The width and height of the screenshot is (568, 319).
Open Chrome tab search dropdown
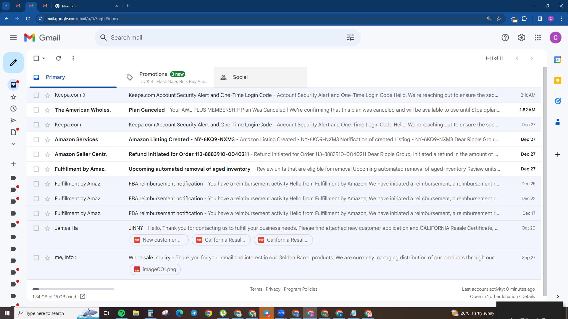(x=6, y=6)
